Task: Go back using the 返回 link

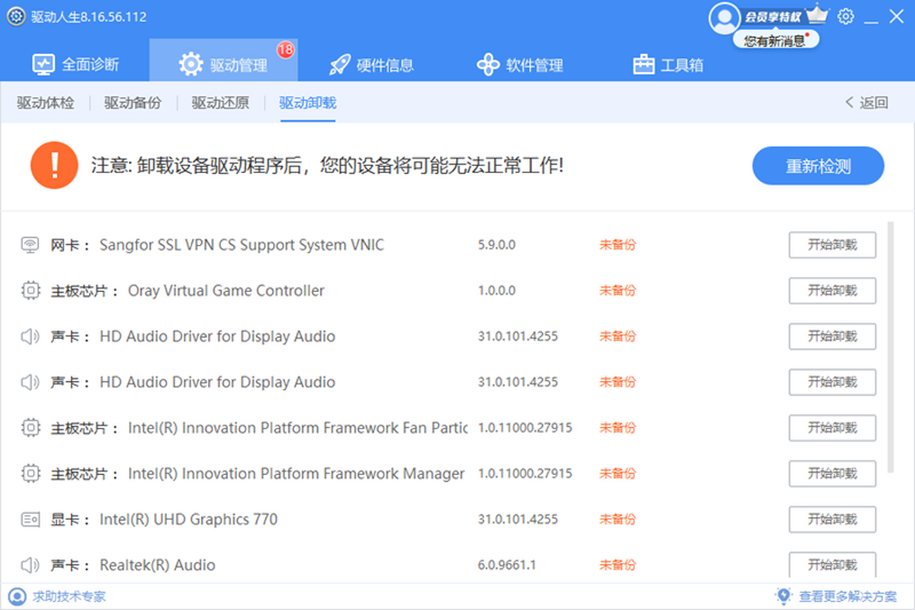Action: 866,103
